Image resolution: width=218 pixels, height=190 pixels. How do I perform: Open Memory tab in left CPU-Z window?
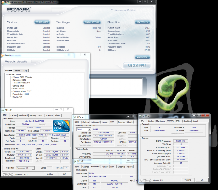pos(33,115)
